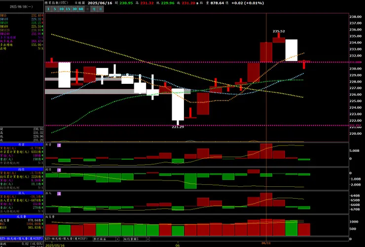Click the 法人累計買賣超 -6474億 row

(22, 200)
